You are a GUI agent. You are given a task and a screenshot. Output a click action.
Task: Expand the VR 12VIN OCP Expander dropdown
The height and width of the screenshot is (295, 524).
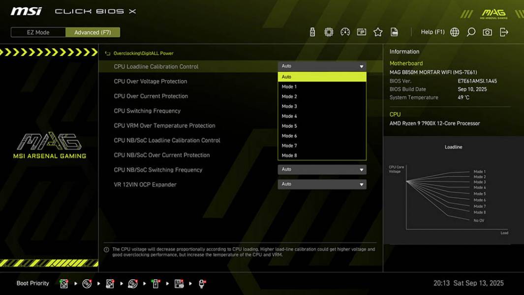(x=322, y=184)
